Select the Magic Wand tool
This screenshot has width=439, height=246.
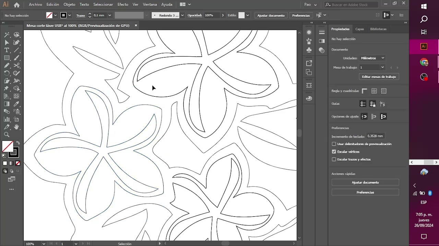click(7, 35)
